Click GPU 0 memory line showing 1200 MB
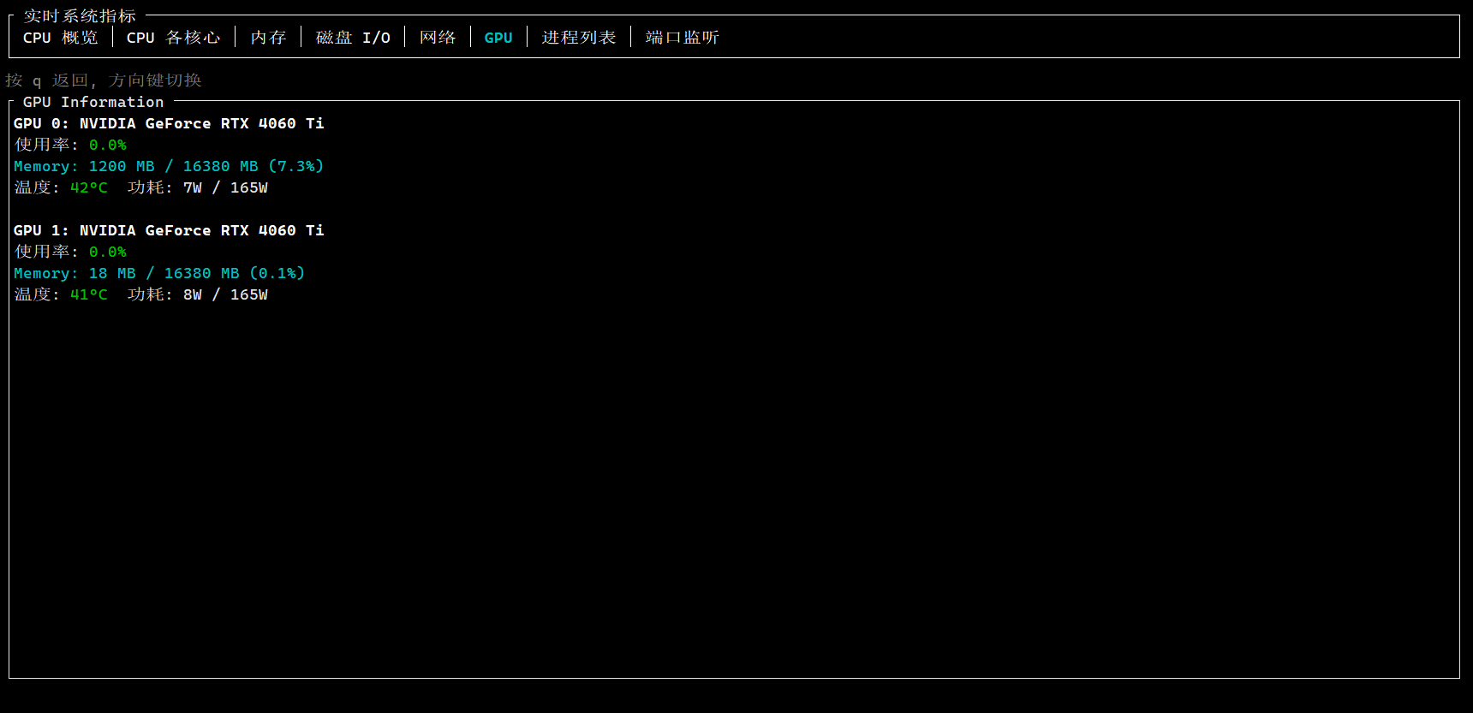The height and width of the screenshot is (713, 1473). (x=169, y=166)
